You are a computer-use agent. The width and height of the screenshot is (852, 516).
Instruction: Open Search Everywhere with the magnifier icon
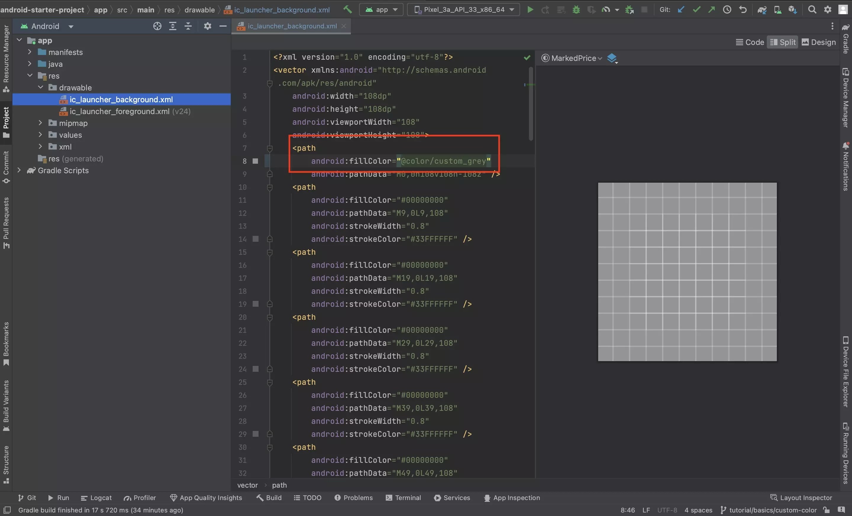point(812,9)
